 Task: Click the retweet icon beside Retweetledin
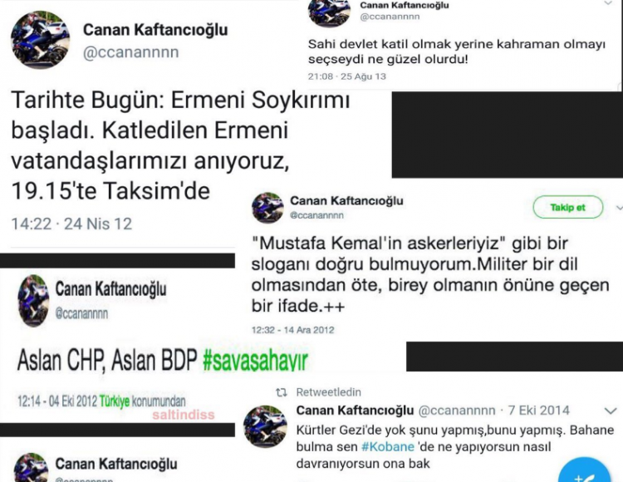pyautogui.click(x=282, y=392)
